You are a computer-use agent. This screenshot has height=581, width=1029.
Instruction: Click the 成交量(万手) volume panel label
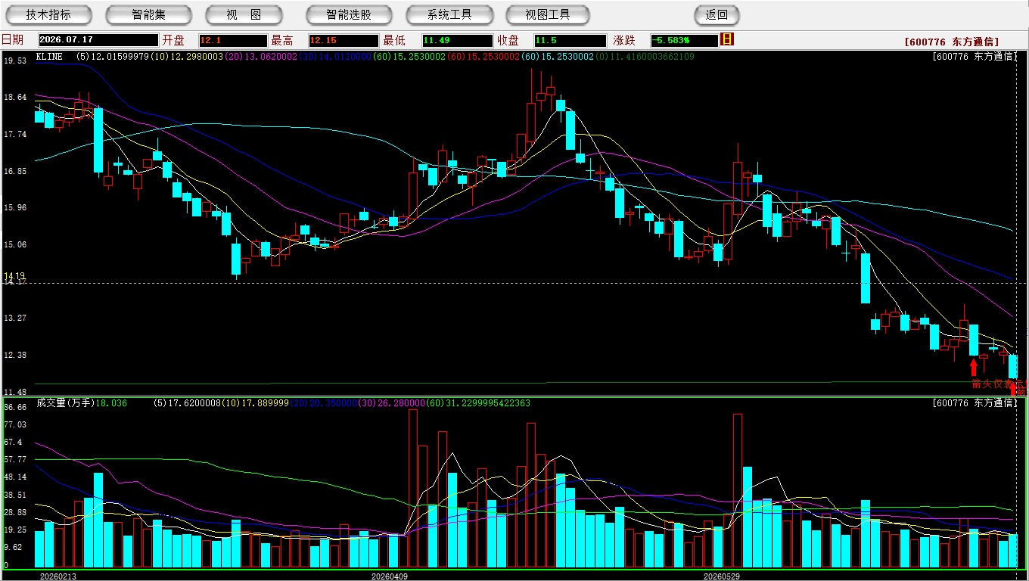point(64,403)
